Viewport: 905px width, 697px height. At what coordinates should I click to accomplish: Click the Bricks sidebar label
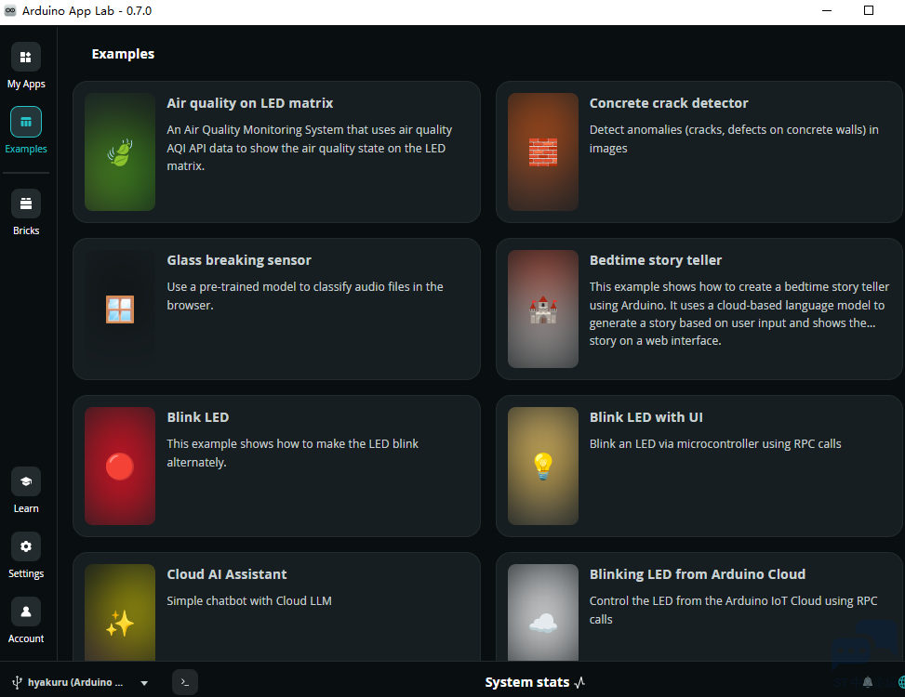(x=26, y=230)
